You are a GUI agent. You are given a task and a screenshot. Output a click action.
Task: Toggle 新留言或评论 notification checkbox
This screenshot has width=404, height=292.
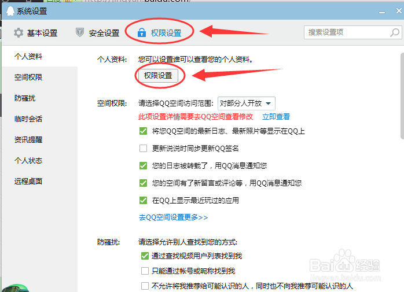point(144,183)
